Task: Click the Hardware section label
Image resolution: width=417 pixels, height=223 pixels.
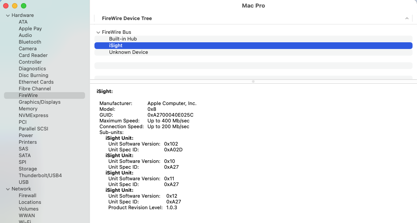Action: tap(23, 15)
